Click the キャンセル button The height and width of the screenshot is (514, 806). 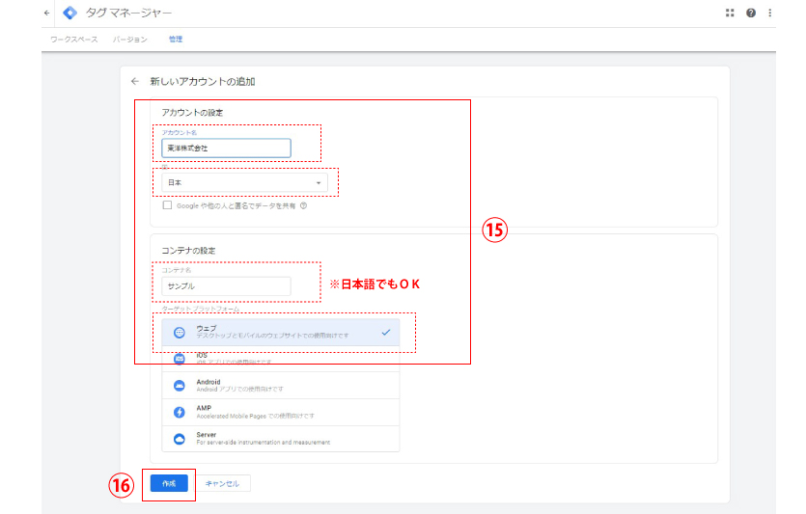(x=223, y=483)
